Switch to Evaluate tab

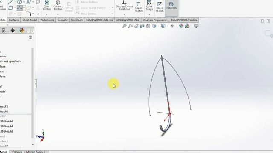tap(63, 20)
